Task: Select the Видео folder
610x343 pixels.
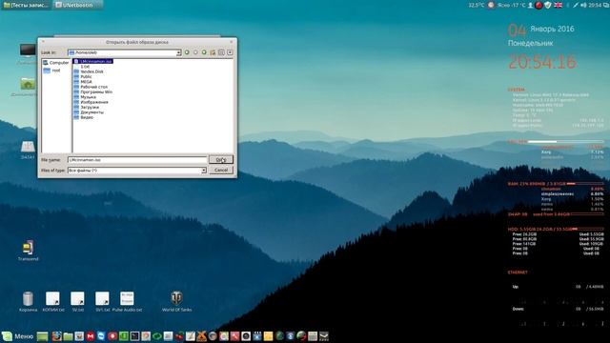Action: tap(84, 117)
